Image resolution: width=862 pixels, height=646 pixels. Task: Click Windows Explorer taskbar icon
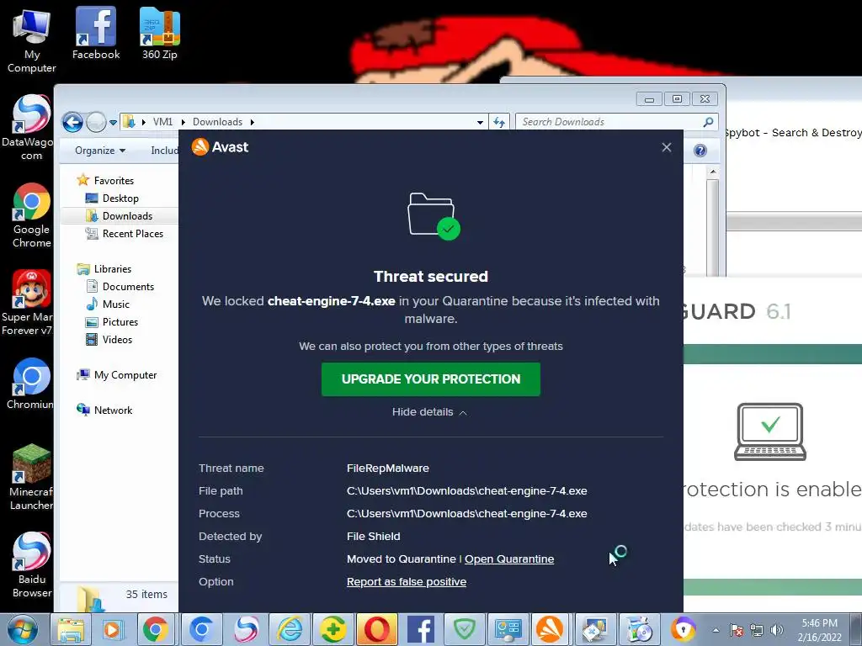pyautogui.click(x=71, y=629)
